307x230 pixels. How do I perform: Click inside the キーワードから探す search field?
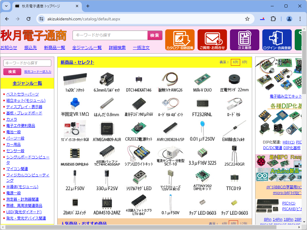tap(110, 35)
